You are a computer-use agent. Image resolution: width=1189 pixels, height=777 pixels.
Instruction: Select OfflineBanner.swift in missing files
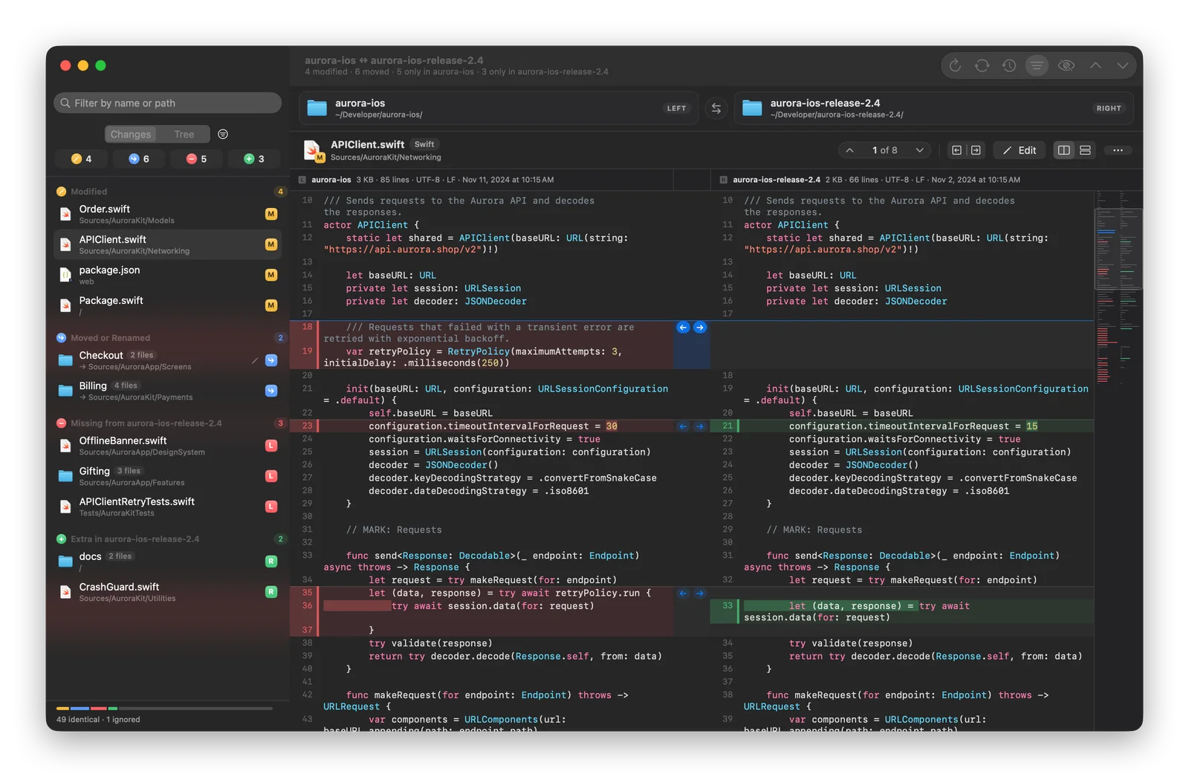[167, 446]
